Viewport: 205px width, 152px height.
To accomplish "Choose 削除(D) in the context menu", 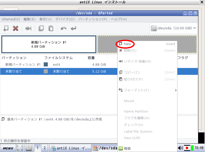I will 147,50.
